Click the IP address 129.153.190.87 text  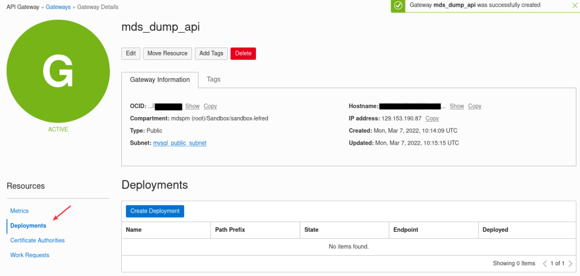pos(400,118)
